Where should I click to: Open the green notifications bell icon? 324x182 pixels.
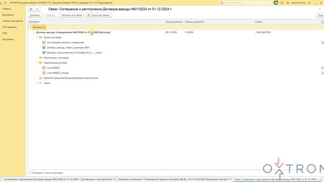275,3
